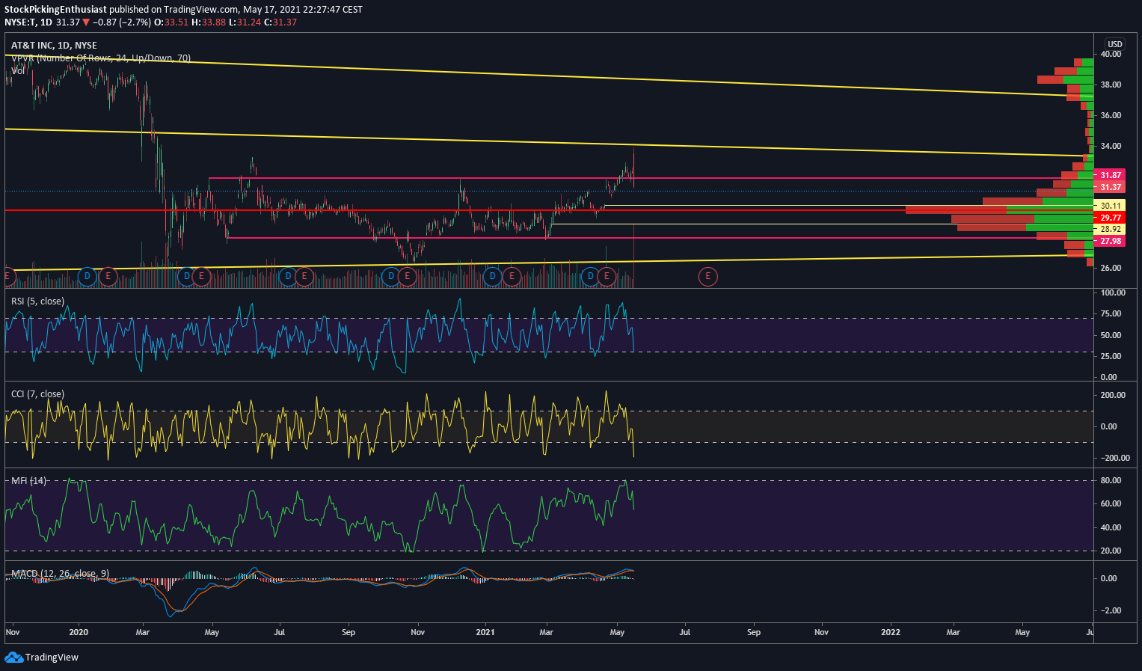
Task: Click the dividend marker in October 2020
Action: point(390,277)
